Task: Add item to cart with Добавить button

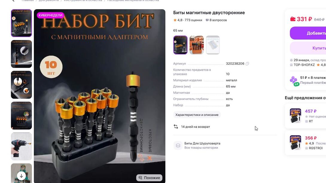Action: coord(308,33)
